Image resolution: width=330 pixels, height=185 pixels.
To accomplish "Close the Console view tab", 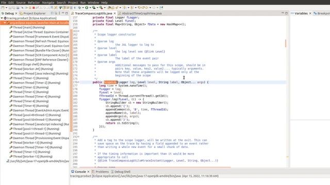I will click(x=88, y=172).
